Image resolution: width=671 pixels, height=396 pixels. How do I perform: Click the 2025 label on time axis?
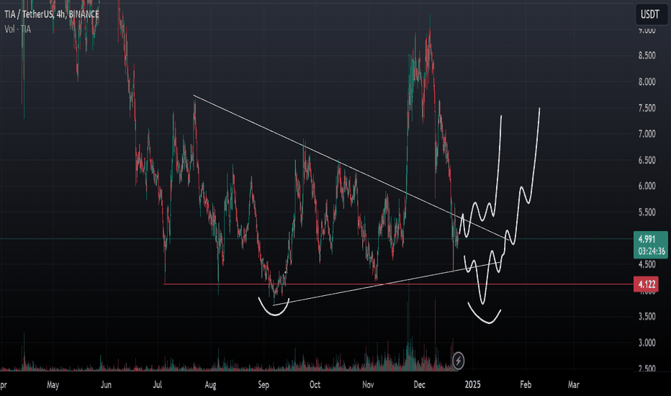point(472,384)
